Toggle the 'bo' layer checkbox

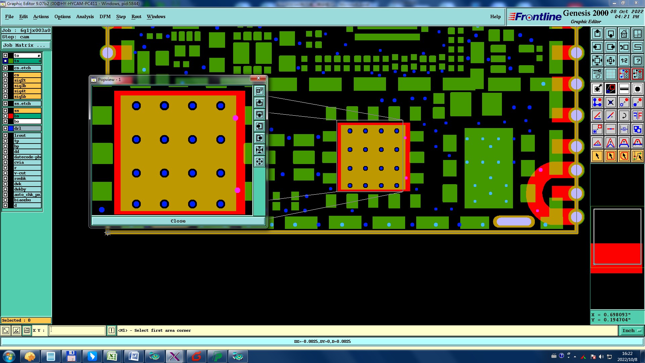[5, 121]
